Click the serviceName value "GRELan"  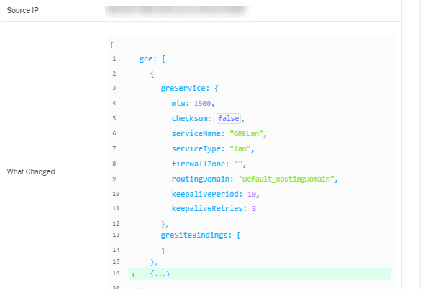click(x=246, y=133)
